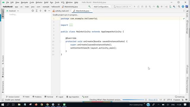Hide the Project panel with minus icon
This screenshot has width=190, height=107.
(49, 11)
